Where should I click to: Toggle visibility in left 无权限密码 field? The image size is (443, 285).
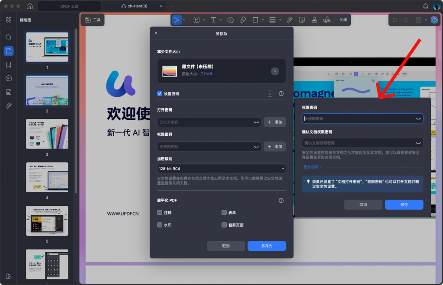tap(256, 147)
